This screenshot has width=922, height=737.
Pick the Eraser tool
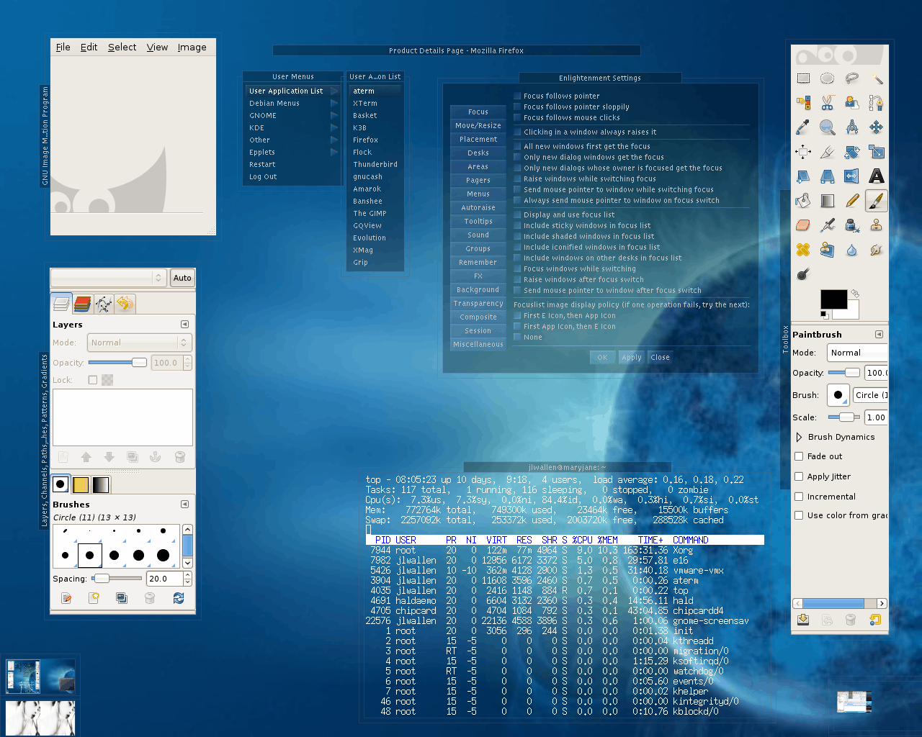(x=803, y=225)
